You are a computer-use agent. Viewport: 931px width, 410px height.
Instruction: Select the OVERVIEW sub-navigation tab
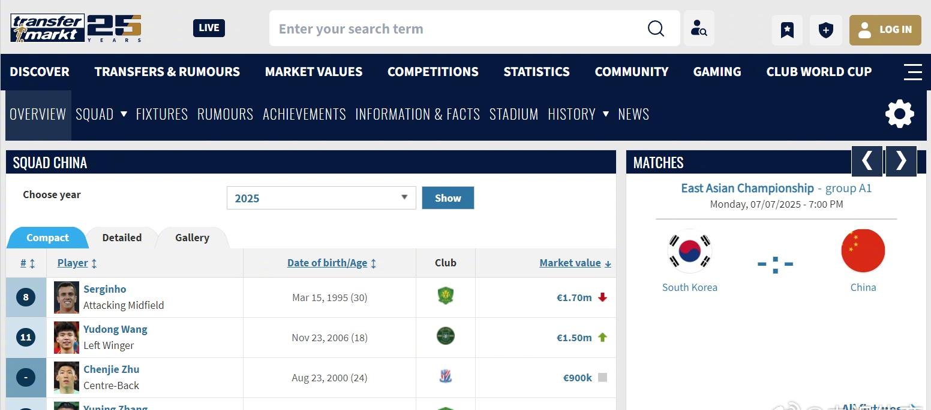click(38, 114)
